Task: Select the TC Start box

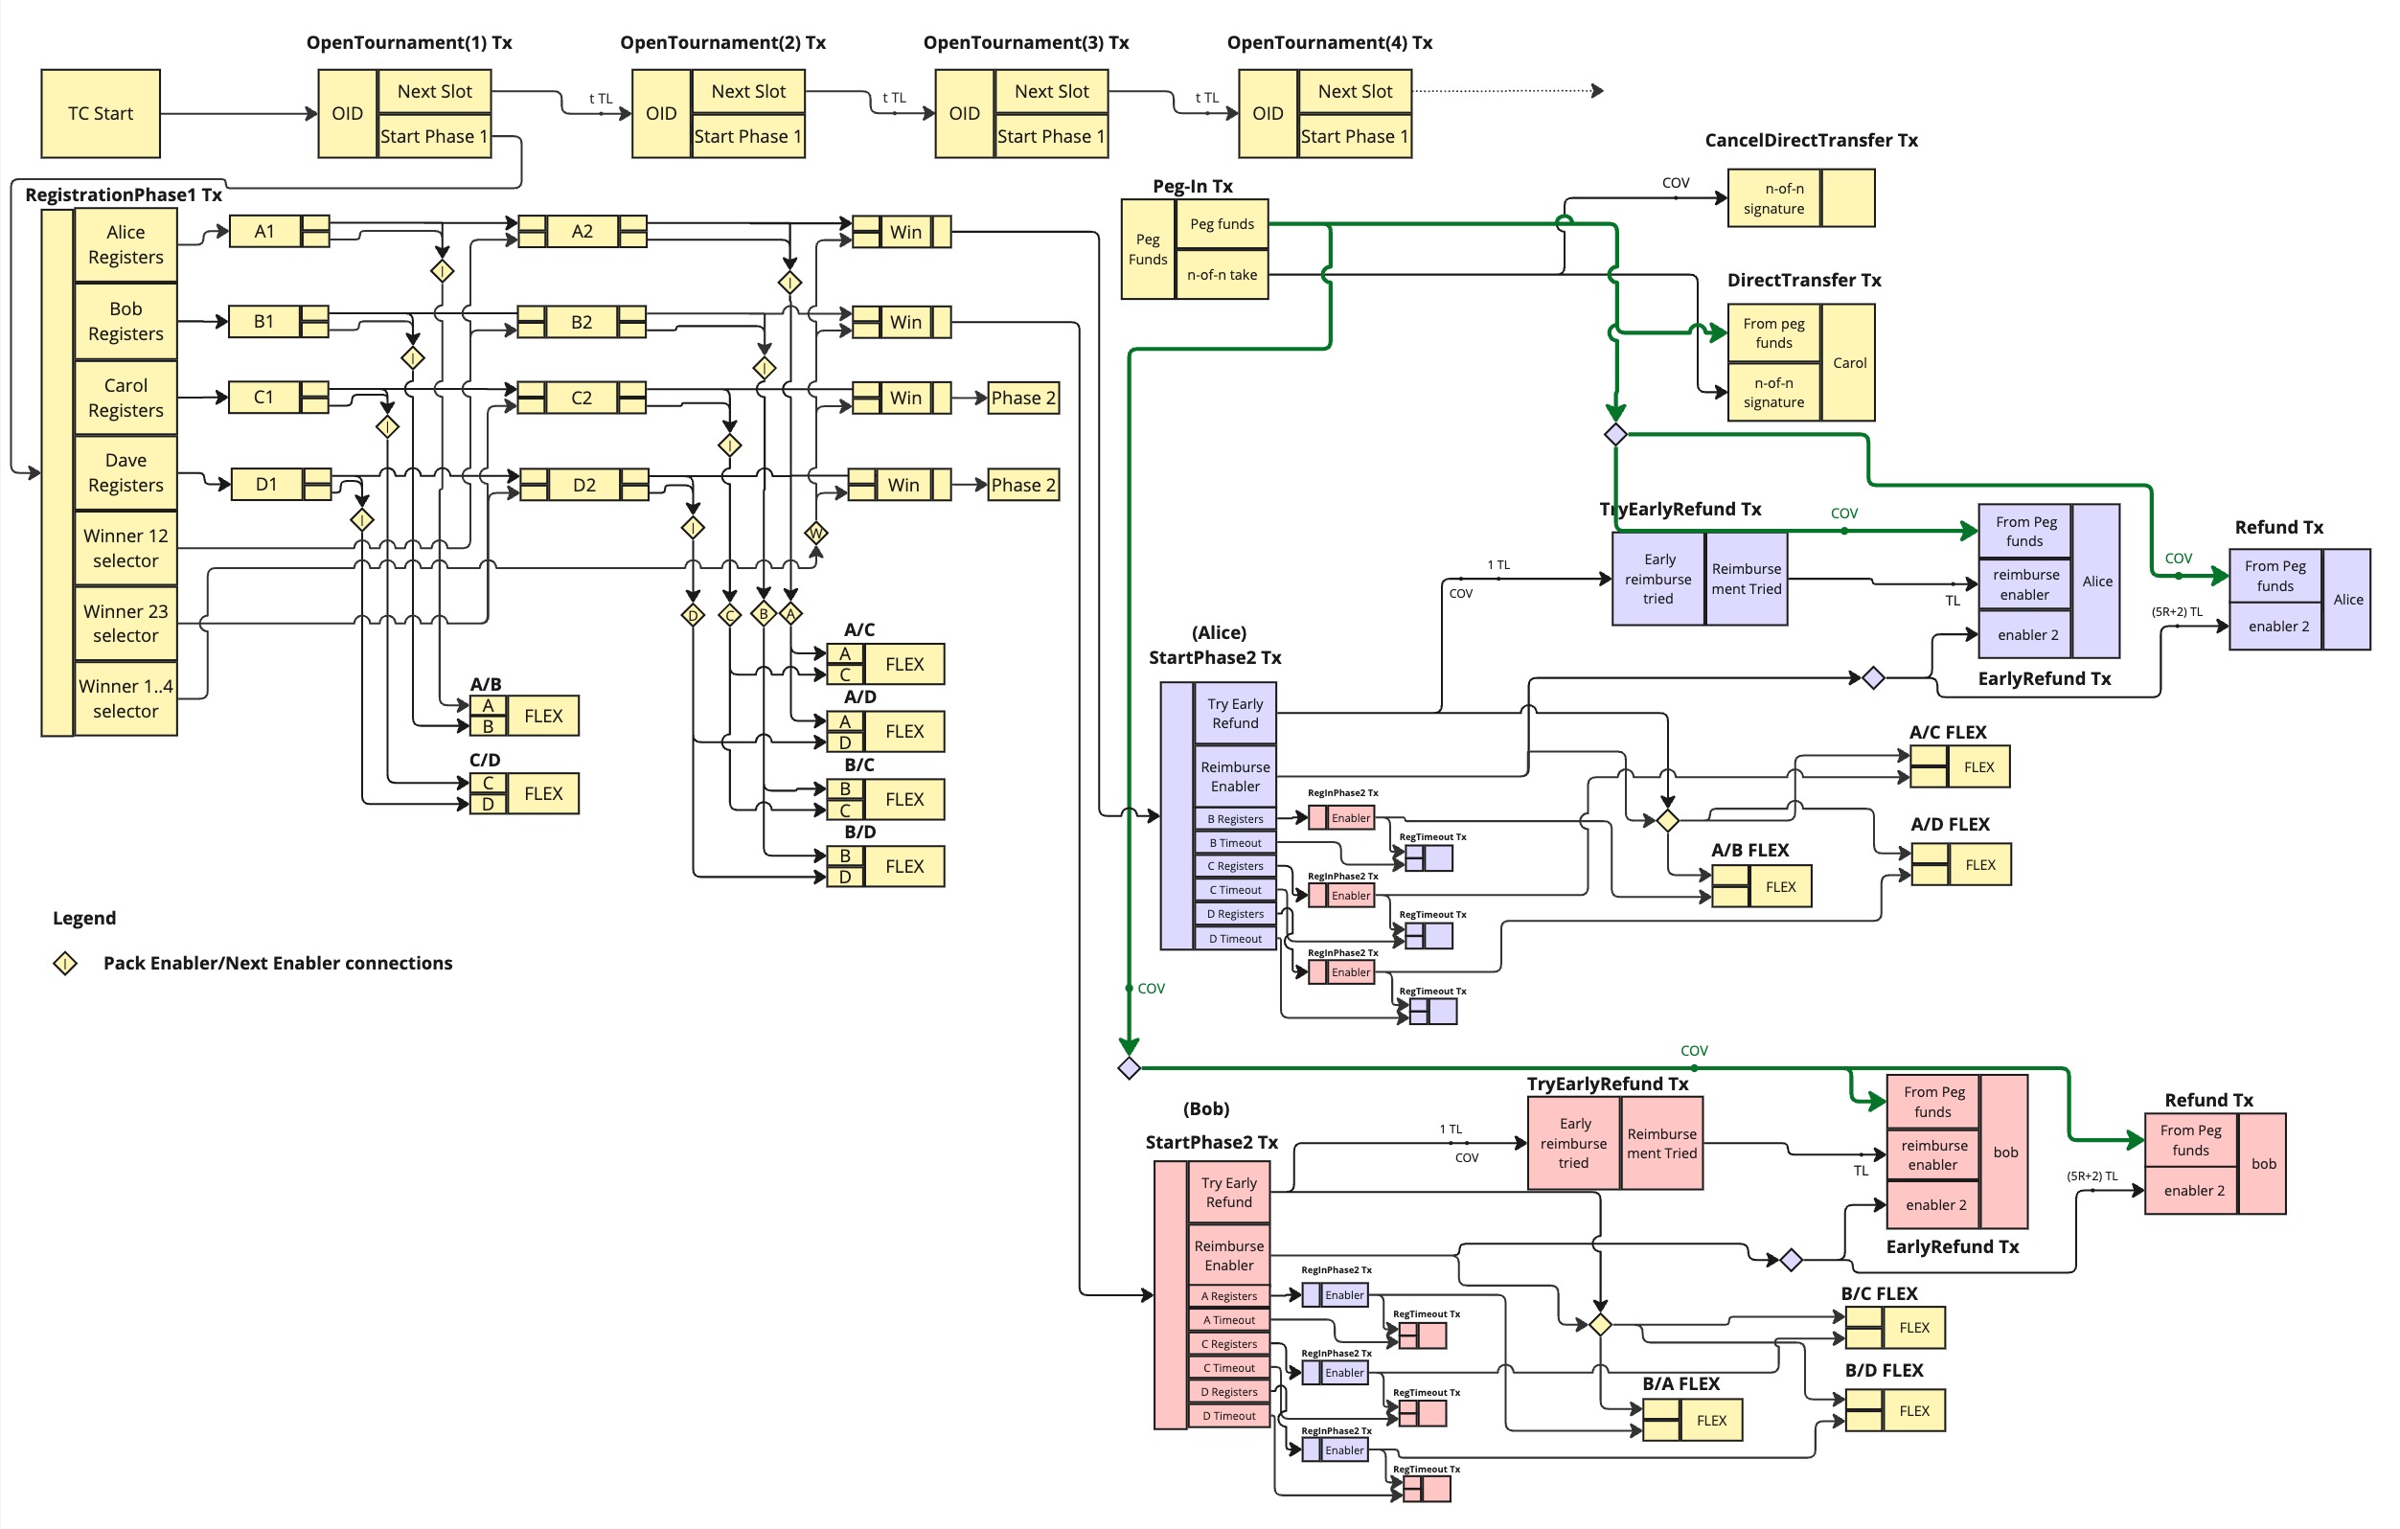Action: (101, 114)
